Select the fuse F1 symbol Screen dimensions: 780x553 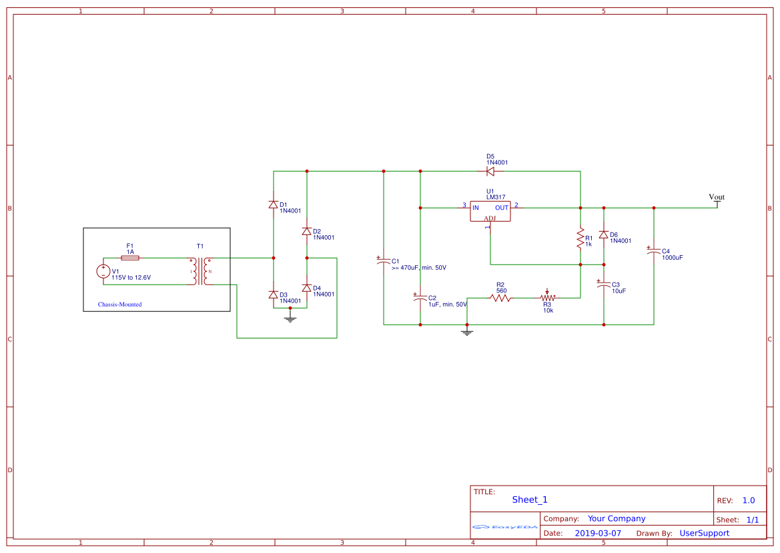click(x=129, y=256)
